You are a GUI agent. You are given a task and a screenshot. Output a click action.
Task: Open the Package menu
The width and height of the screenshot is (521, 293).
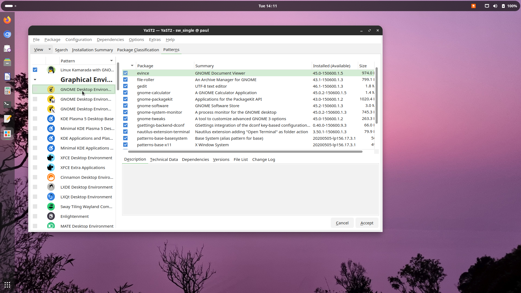[52, 40]
